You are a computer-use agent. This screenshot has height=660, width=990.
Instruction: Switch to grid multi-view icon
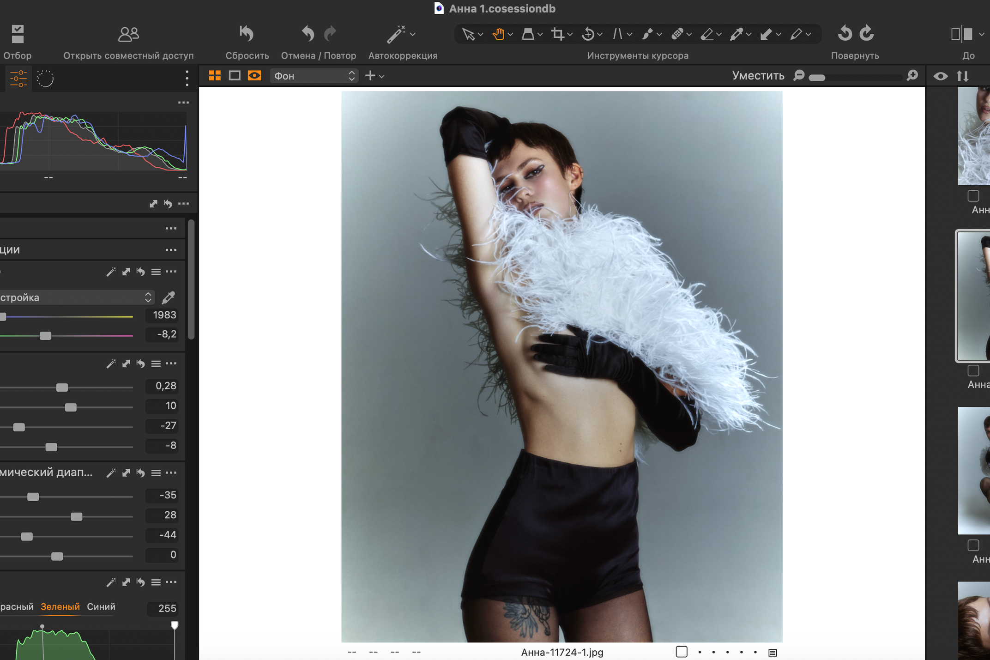point(215,76)
